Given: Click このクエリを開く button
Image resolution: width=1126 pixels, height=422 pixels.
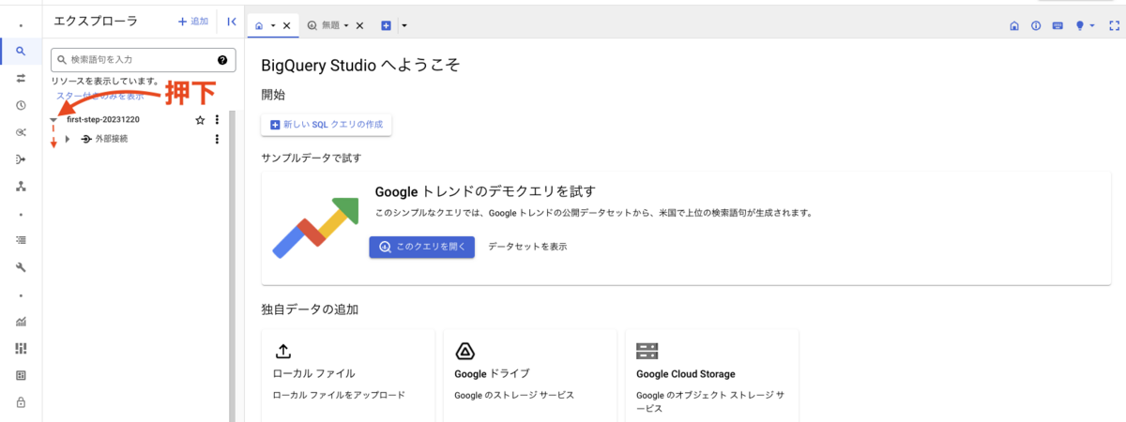Looking at the screenshot, I should 421,247.
